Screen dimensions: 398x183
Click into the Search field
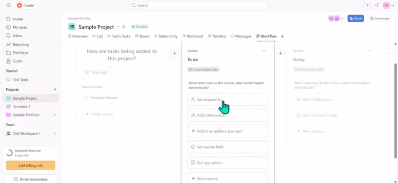198,5
